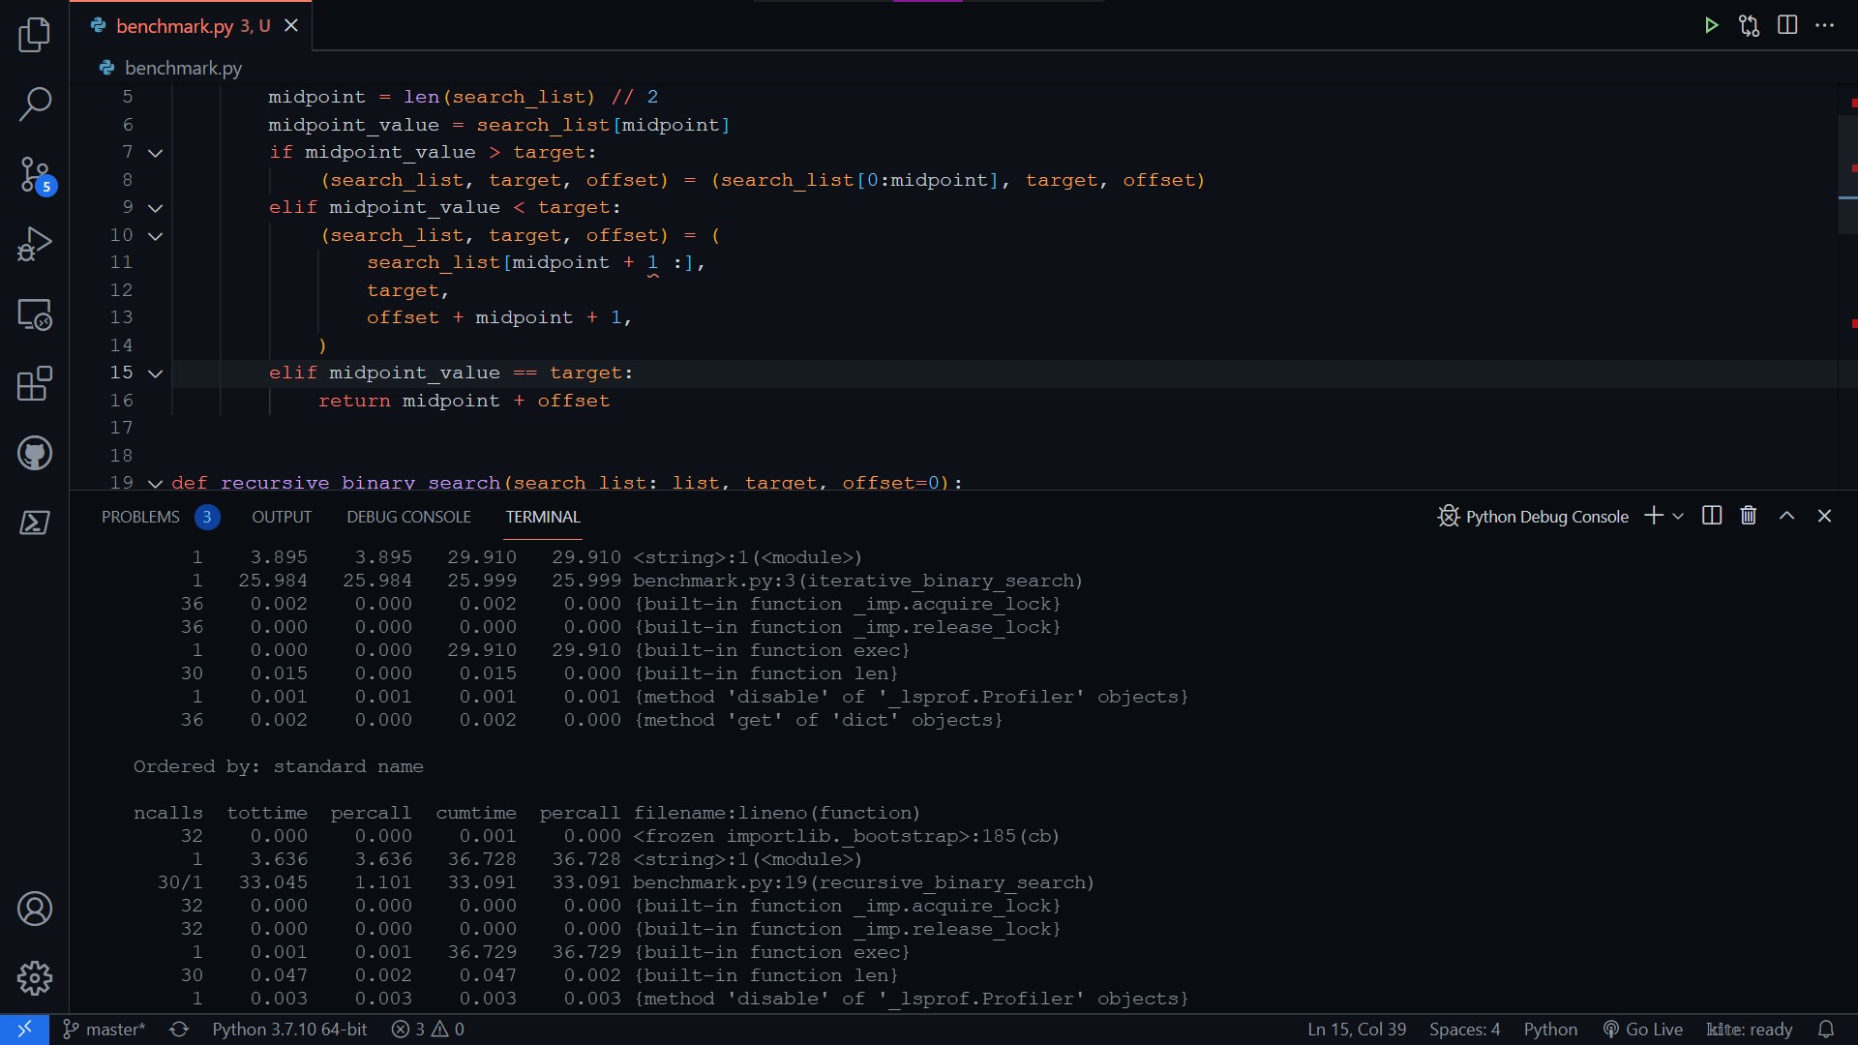Click the editor minimap scrollbar slider

coord(1847,174)
